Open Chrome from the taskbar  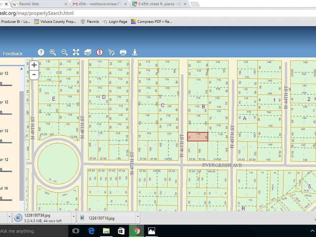[137, 231]
